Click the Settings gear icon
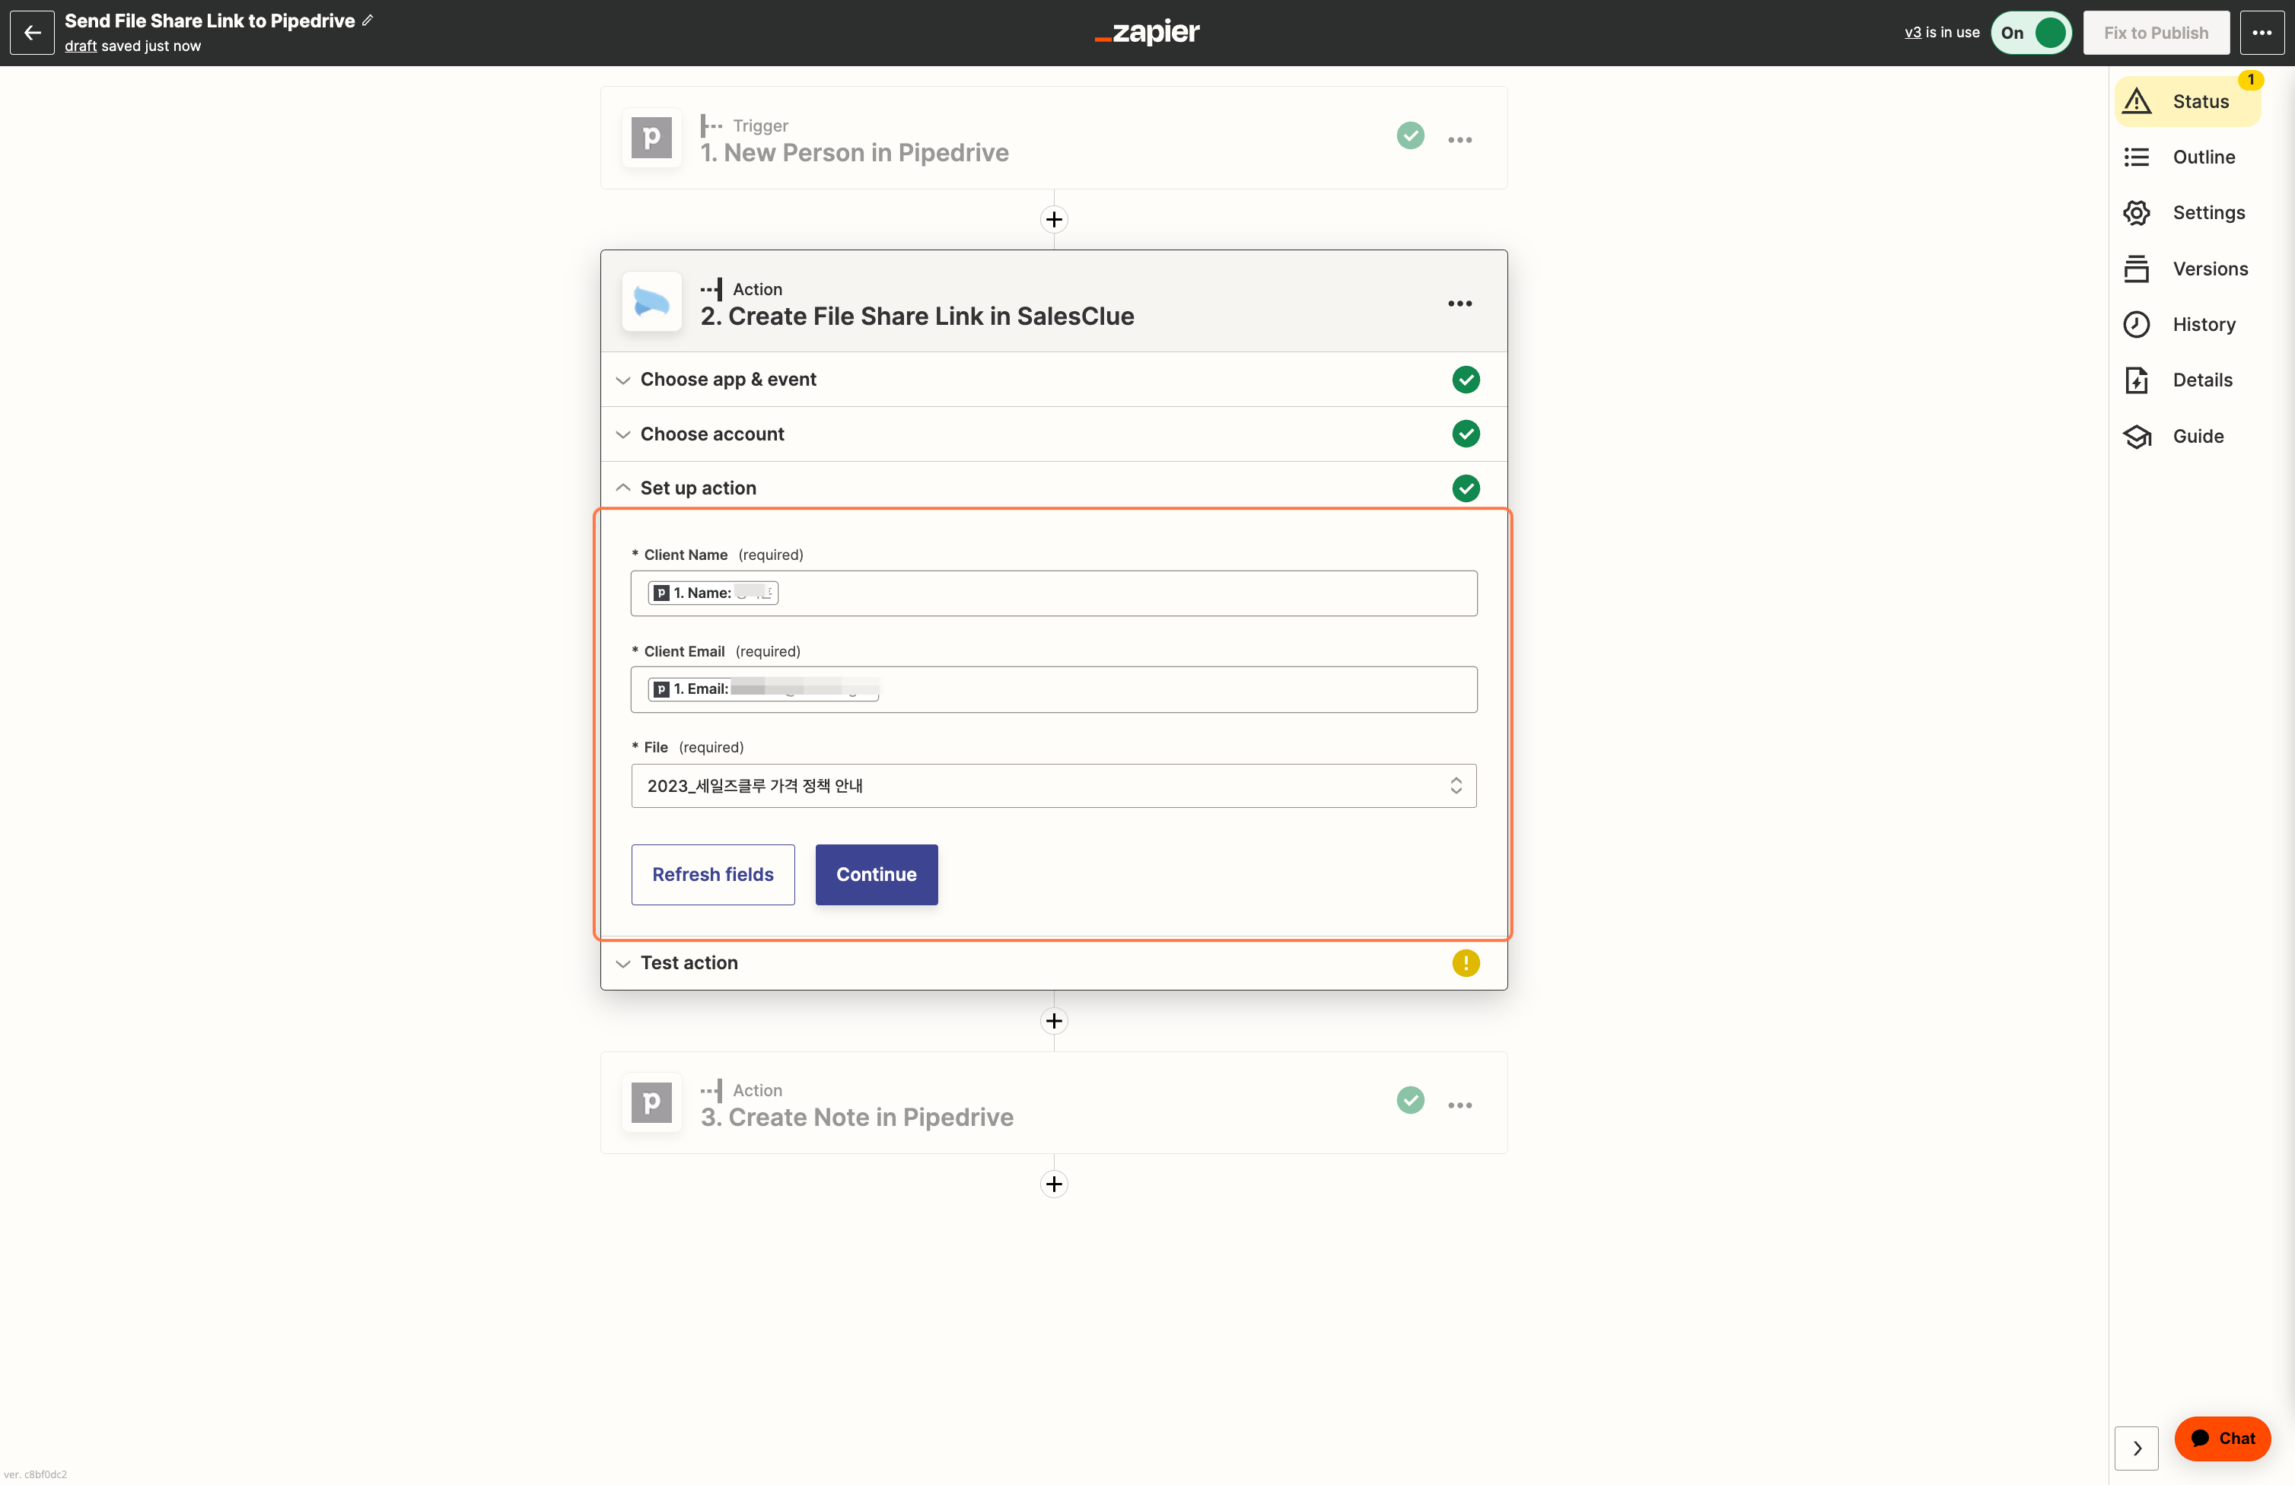2295x1485 pixels. (2136, 212)
